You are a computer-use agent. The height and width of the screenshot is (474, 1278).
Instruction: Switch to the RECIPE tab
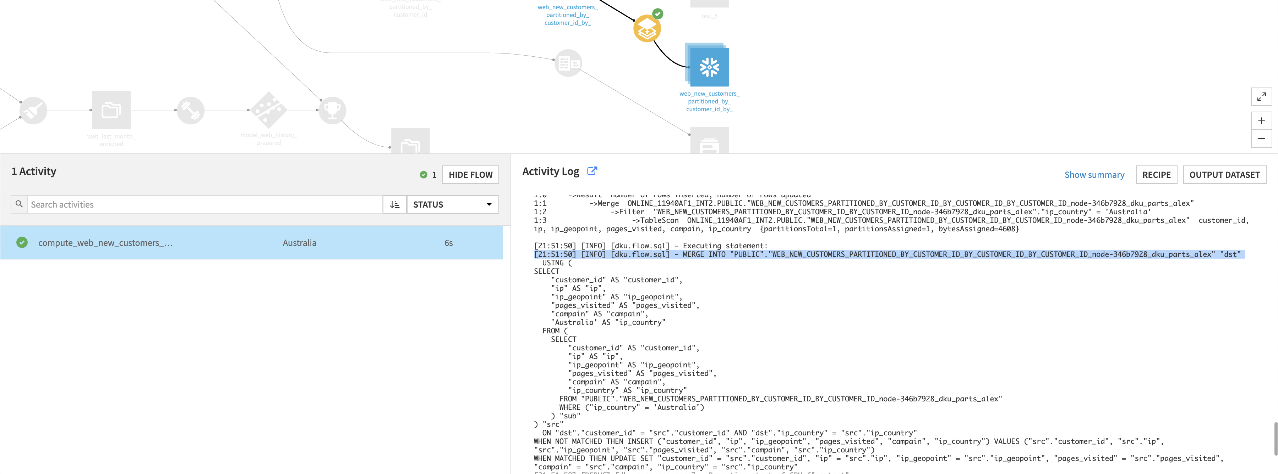[x=1157, y=174]
